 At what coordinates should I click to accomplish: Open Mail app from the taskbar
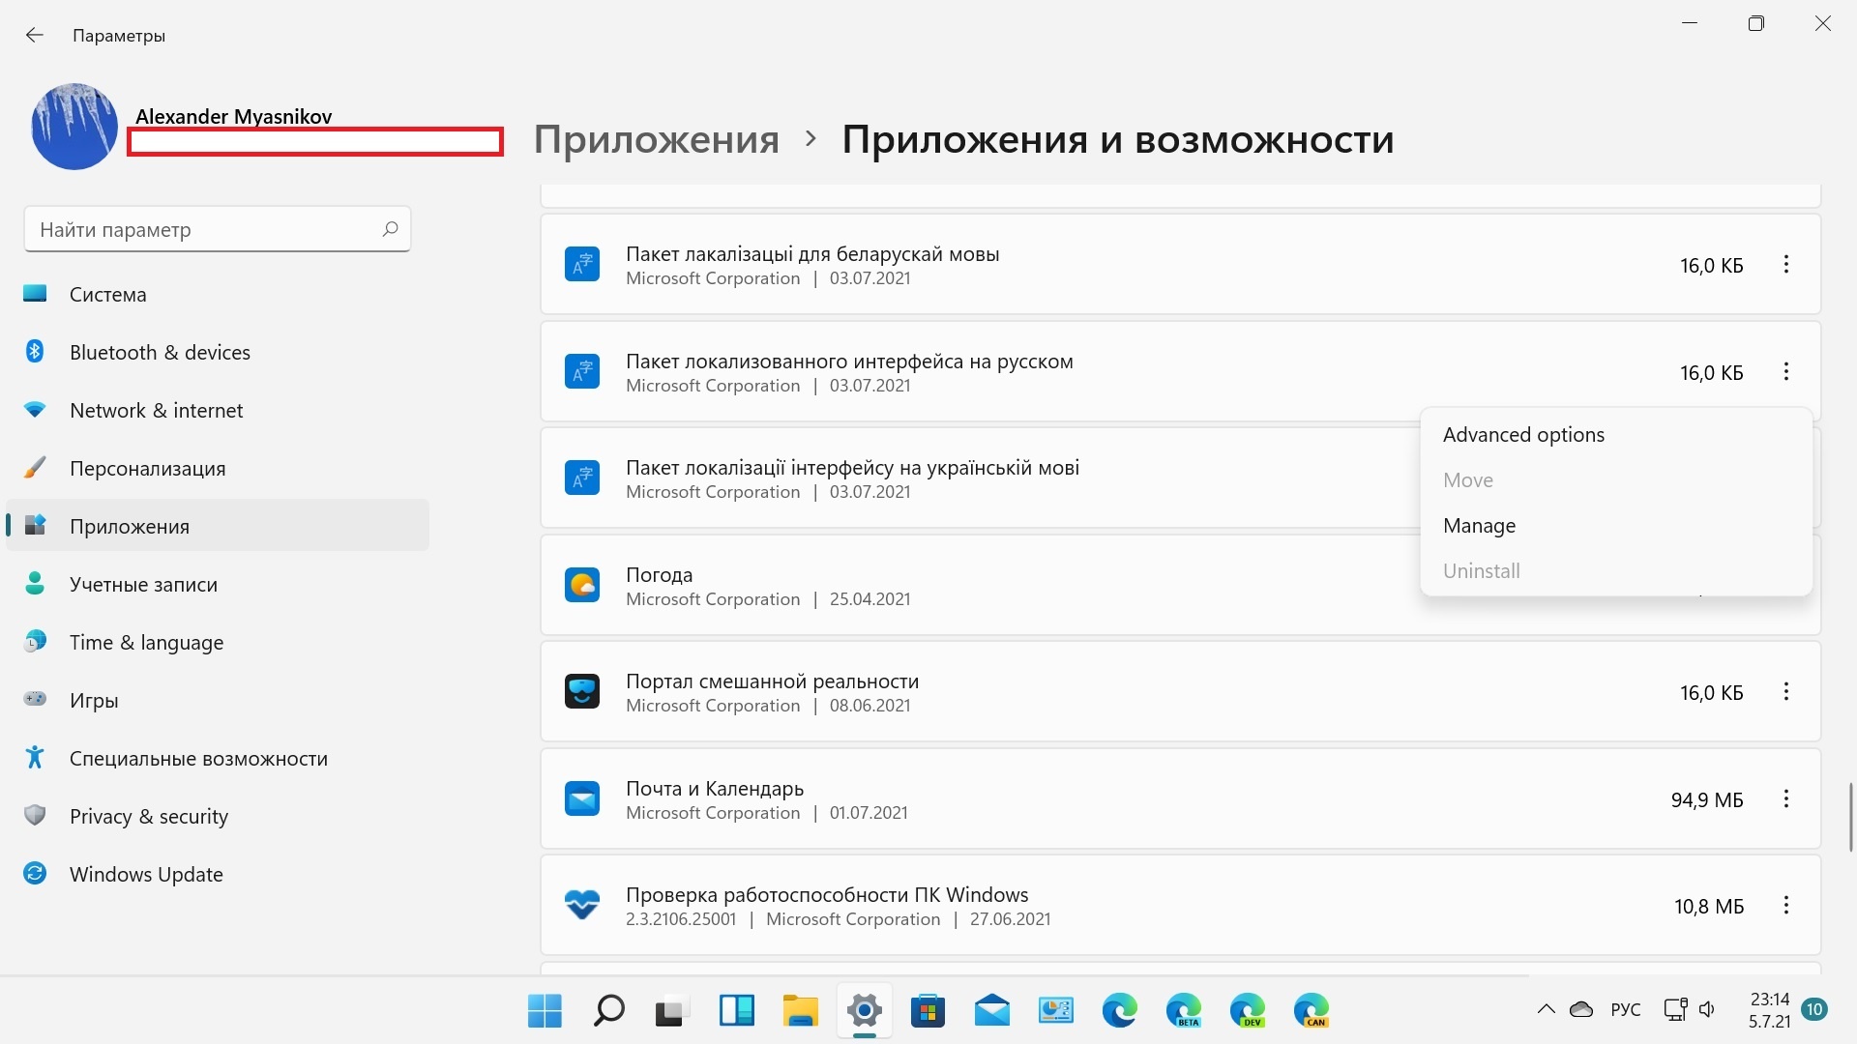[x=991, y=1010]
